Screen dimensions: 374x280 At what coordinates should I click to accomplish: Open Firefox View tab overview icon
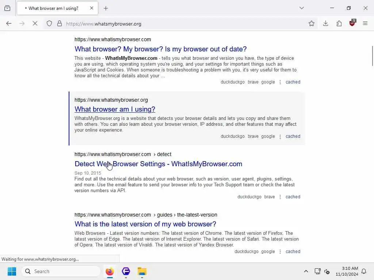point(7,8)
